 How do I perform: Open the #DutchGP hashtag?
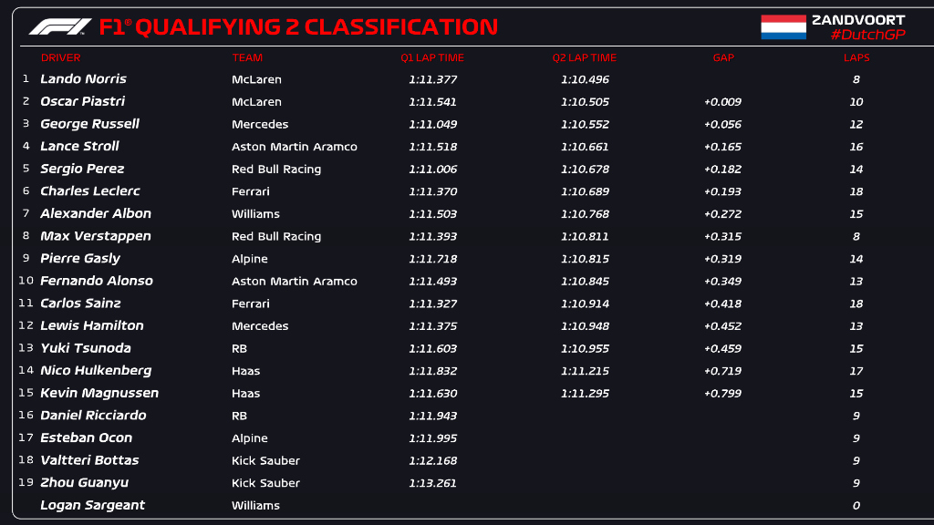pos(868,36)
